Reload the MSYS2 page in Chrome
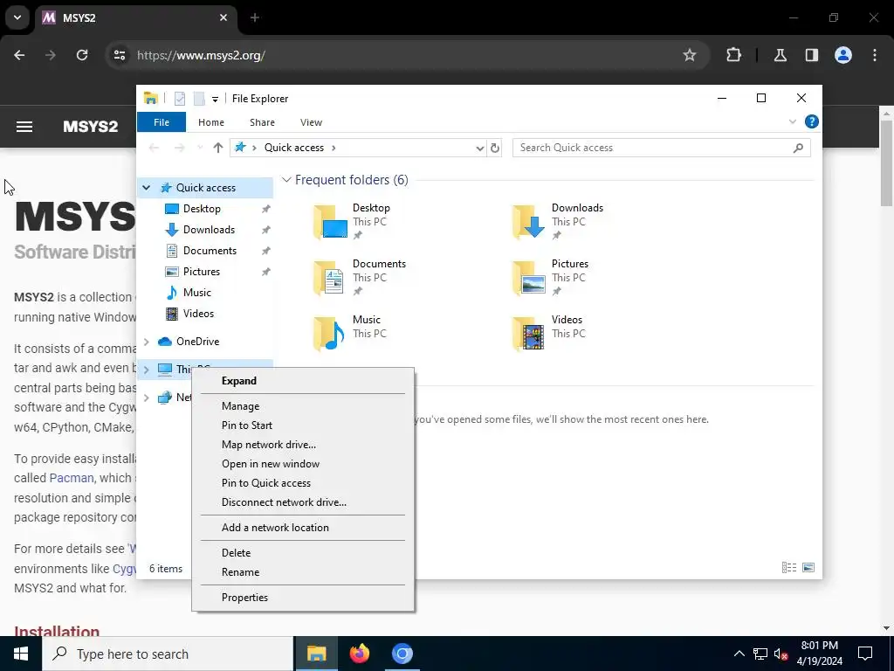Image resolution: width=894 pixels, height=671 pixels. (82, 55)
